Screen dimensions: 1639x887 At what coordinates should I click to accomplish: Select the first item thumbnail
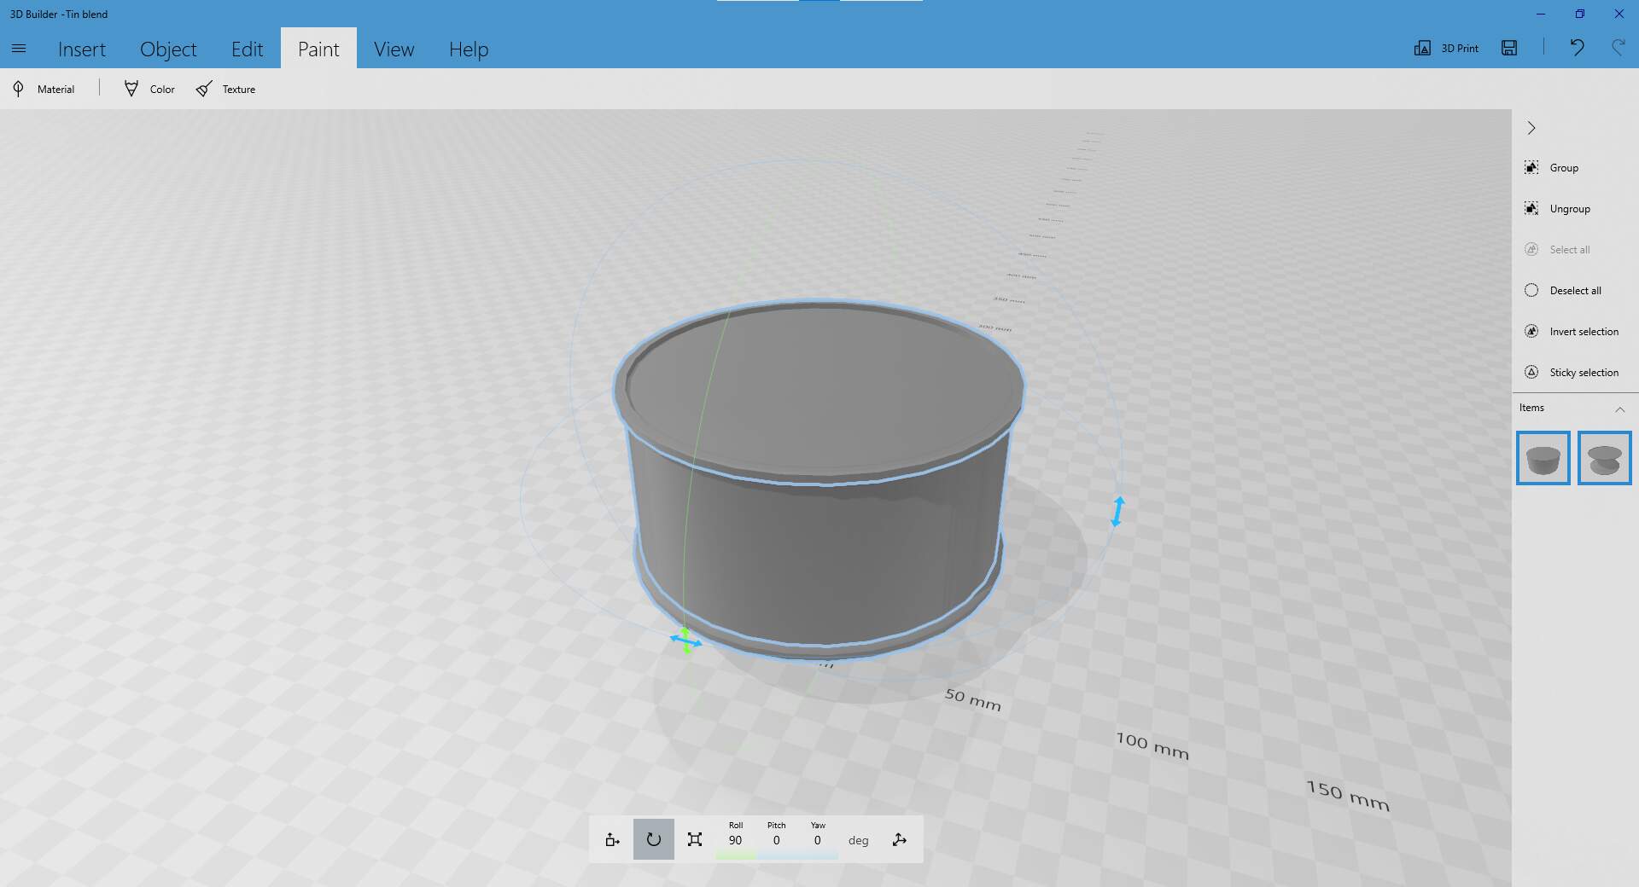tap(1543, 459)
